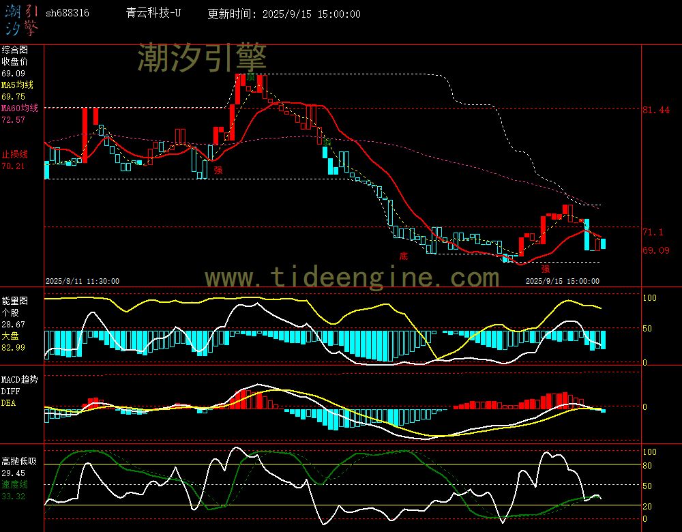Image resolution: width=682 pixels, height=532 pixels.
Task: Click the 20 label on the bottom indicator axis
Action: pos(647,507)
